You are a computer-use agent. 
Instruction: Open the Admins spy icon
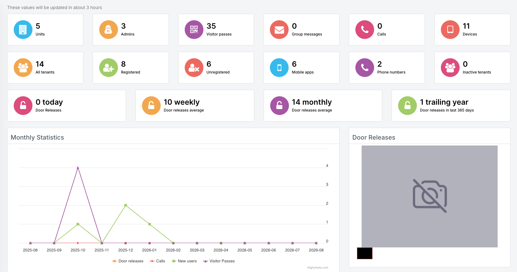coord(109,30)
